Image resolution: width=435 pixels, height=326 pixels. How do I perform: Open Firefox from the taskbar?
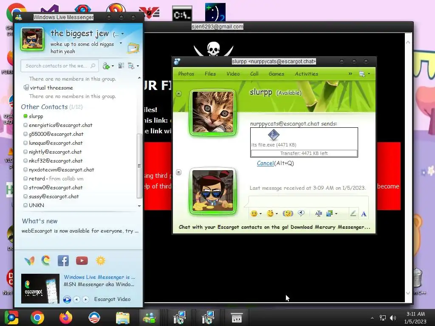(66, 318)
